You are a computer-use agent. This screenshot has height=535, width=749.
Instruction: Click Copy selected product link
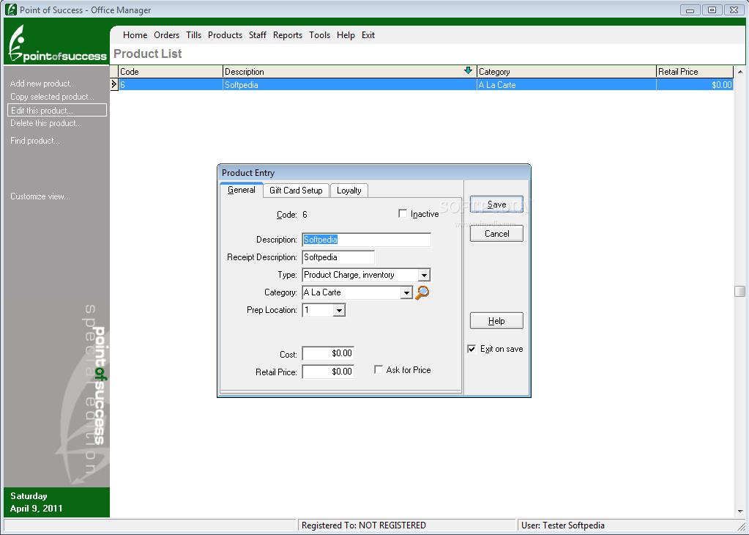pos(52,97)
